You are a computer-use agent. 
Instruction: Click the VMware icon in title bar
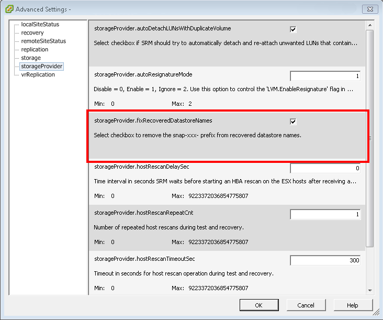9,9
